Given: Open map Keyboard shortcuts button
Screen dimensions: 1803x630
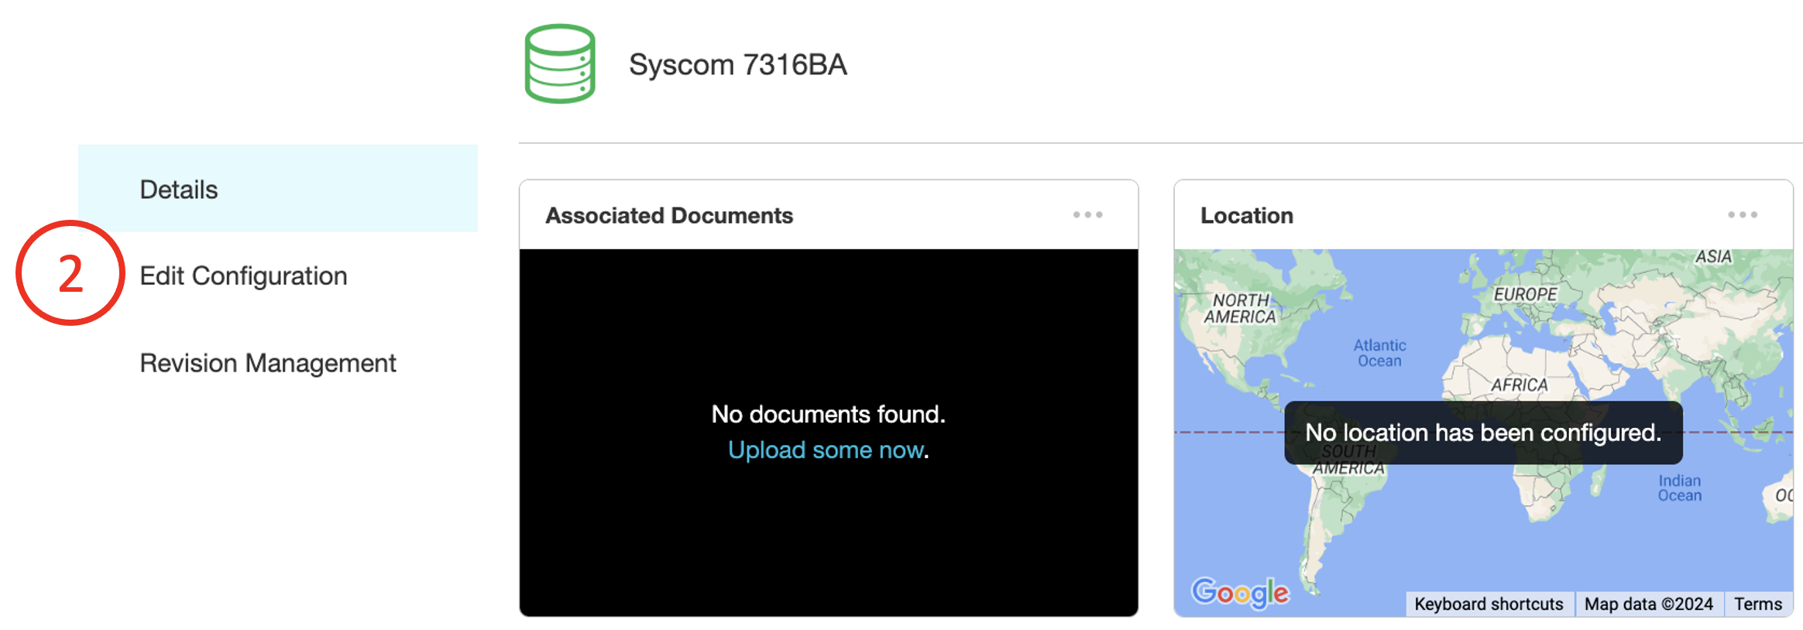Looking at the screenshot, I should (1489, 604).
